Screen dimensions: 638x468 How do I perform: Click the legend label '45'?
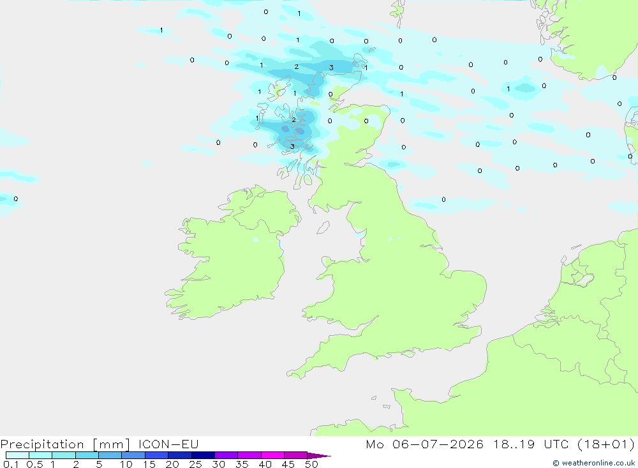(x=288, y=464)
